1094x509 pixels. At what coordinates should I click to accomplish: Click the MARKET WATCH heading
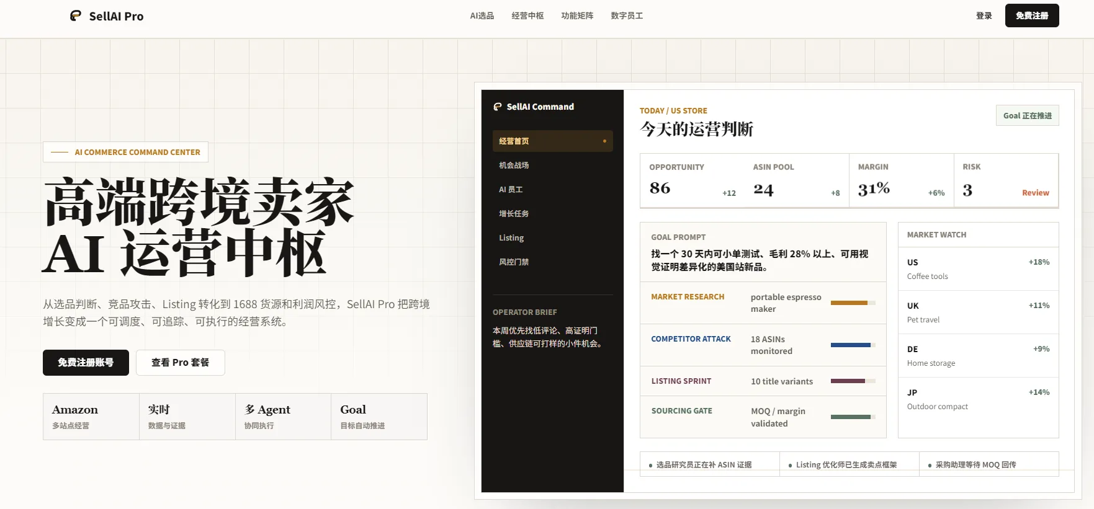click(x=936, y=235)
